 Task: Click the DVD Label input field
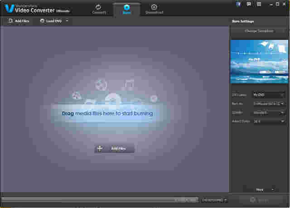pyautogui.click(x=269, y=95)
